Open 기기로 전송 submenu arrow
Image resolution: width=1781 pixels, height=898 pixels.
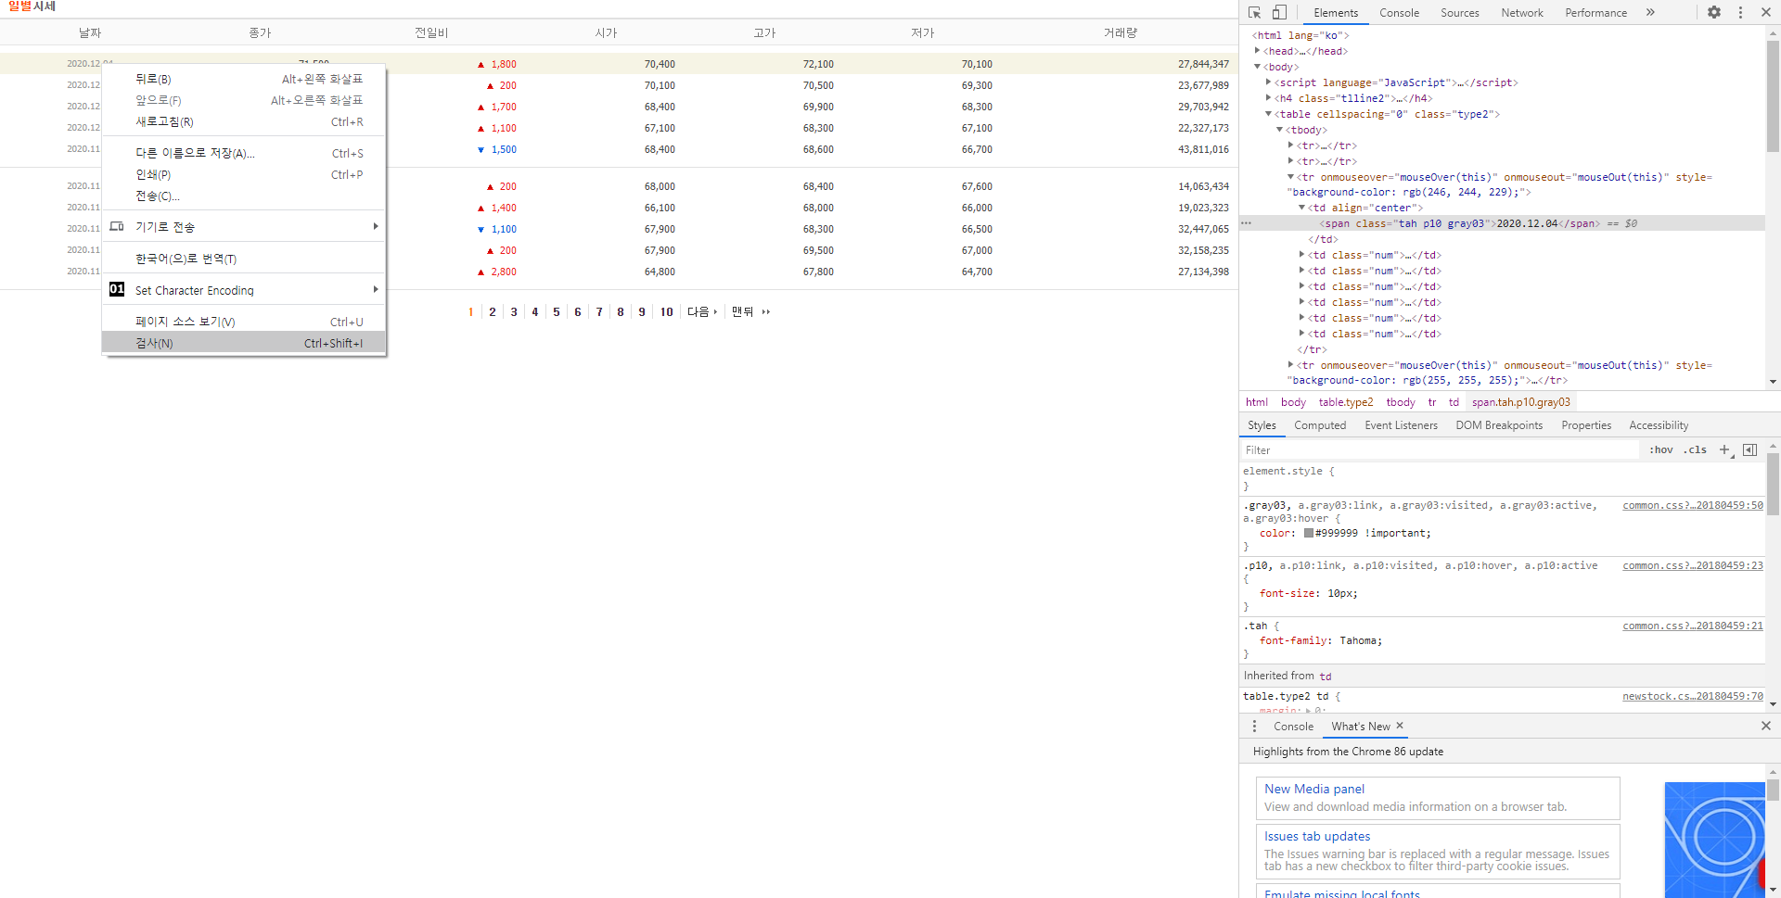coord(376,226)
